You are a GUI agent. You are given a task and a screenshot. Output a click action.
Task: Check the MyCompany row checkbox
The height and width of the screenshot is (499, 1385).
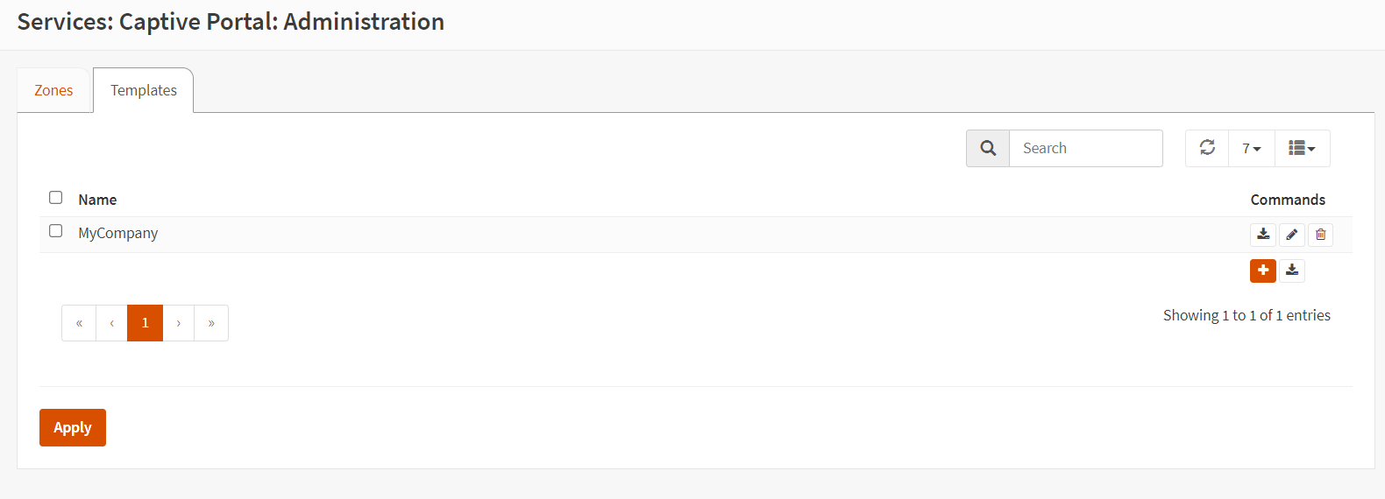56,231
